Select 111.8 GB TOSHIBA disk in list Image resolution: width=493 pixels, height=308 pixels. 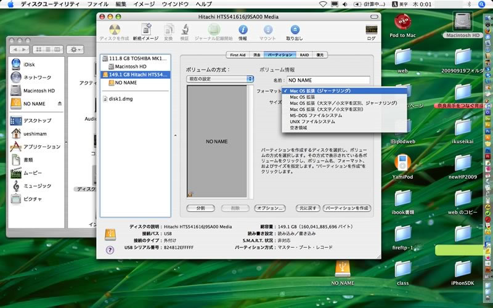pos(135,59)
